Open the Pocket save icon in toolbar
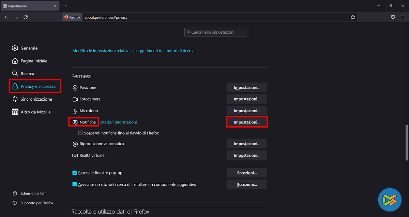Image resolution: width=409 pixels, height=217 pixels. [393, 17]
